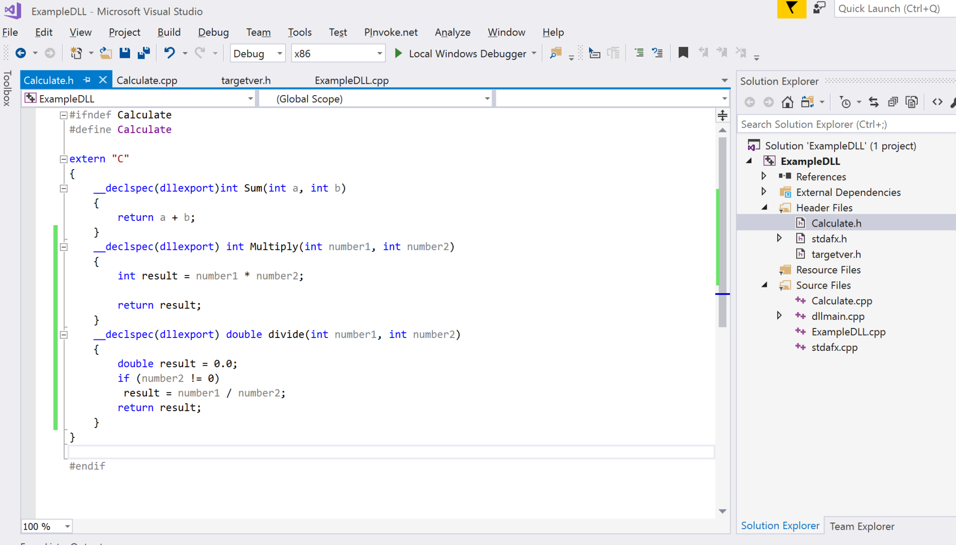Collapse the extern "C" outlining block
Screen dimensions: 956x545
(64, 159)
